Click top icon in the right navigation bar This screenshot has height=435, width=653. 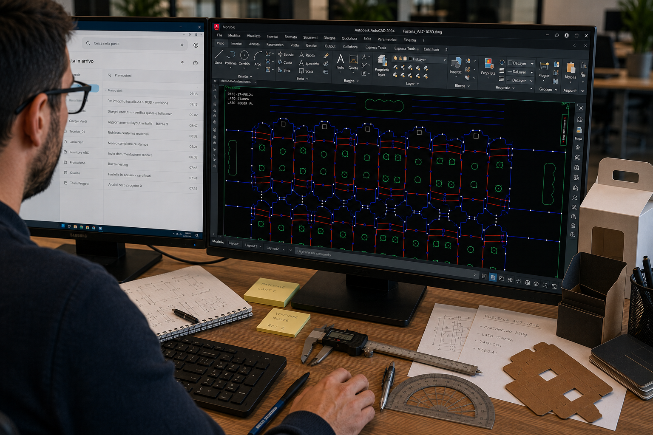point(581,108)
